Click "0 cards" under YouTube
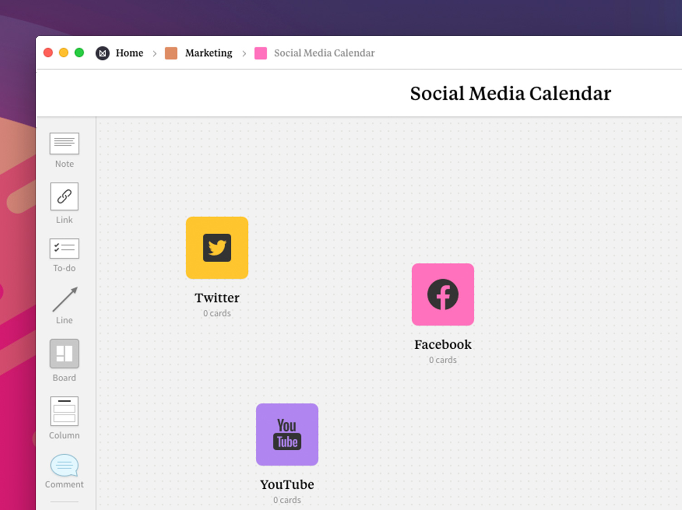This screenshot has height=510, width=682. click(x=287, y=500)
